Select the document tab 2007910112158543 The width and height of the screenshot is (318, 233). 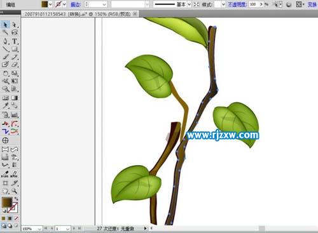[78, 14]
